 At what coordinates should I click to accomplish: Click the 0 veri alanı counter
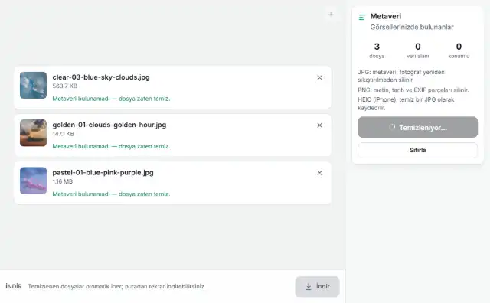tap(418, 50)
